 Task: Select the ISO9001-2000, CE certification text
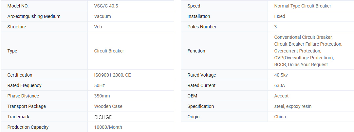(x=112, y=75)
